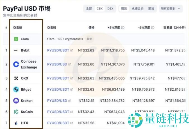189x129 pixels.
Task: Click the HTX exchange logo icon
Action: (x=16, y=123)
